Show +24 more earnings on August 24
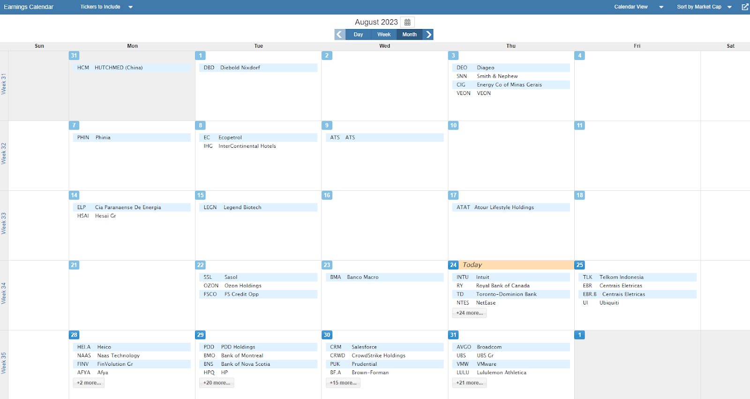The height and width of the screenshot is (399, 750). pos(469,313)
